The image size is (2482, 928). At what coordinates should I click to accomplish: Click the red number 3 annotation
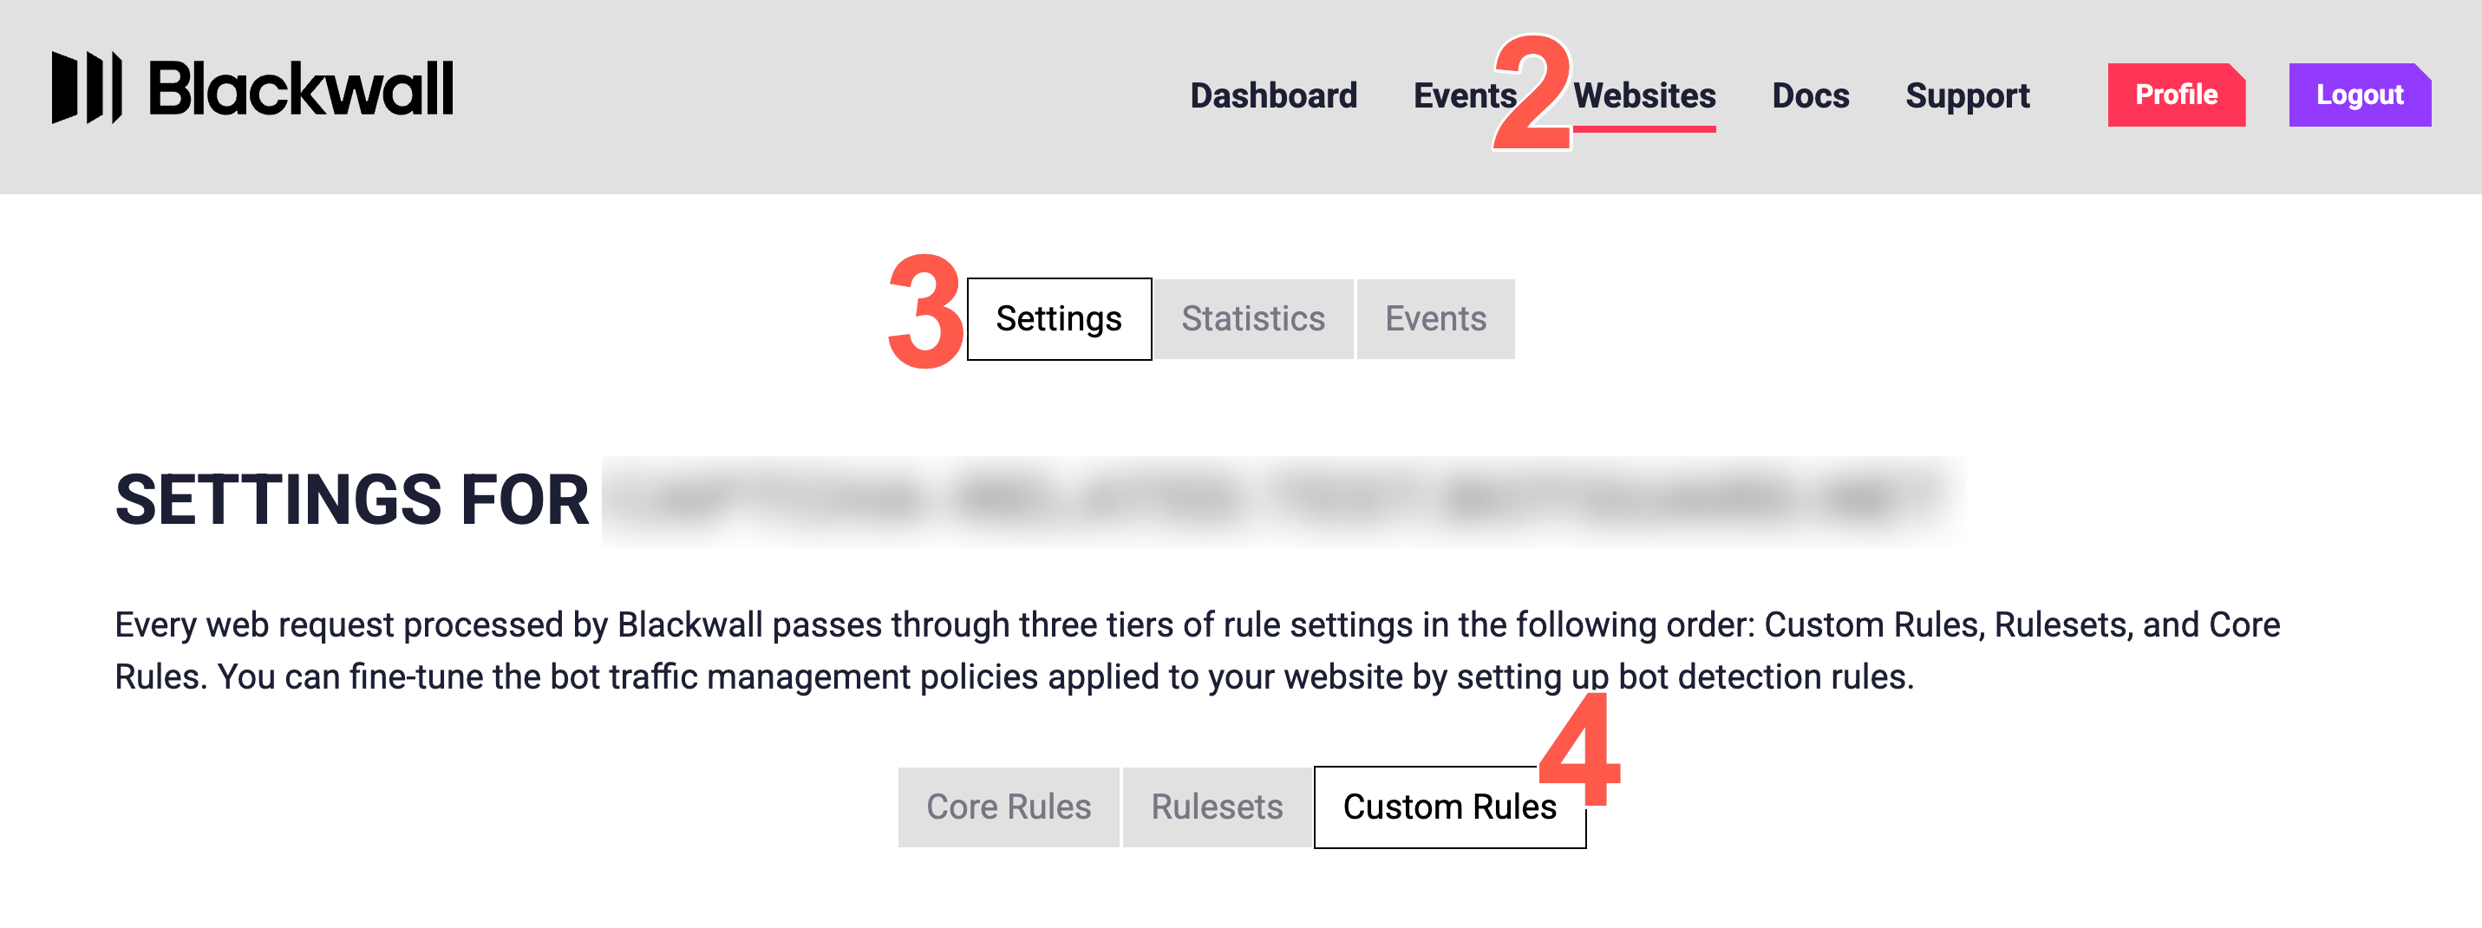[x=925, y=311]
